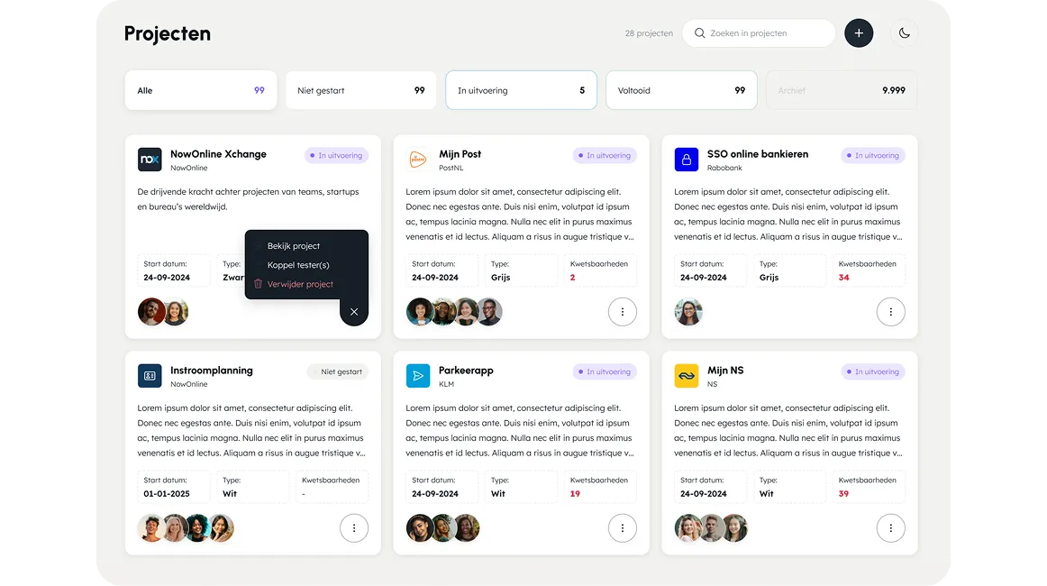Select the Archief filter showing 9.999

[841, 90]
